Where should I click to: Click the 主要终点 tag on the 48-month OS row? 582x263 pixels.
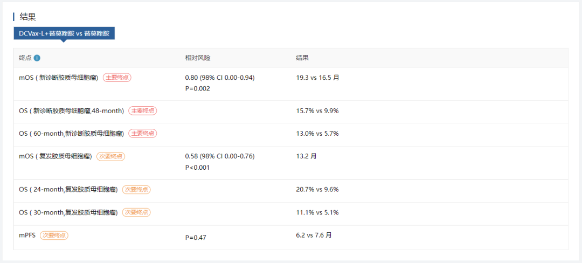[x=142, y=110]
